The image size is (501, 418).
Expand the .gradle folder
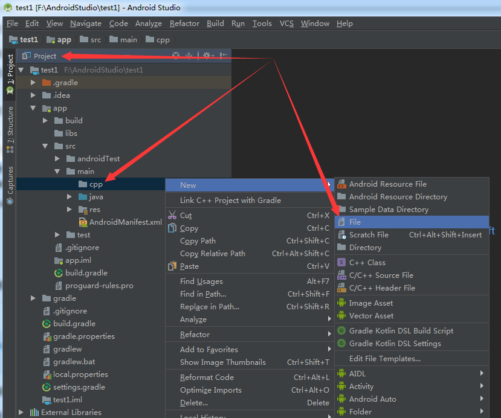pos(33,82)
